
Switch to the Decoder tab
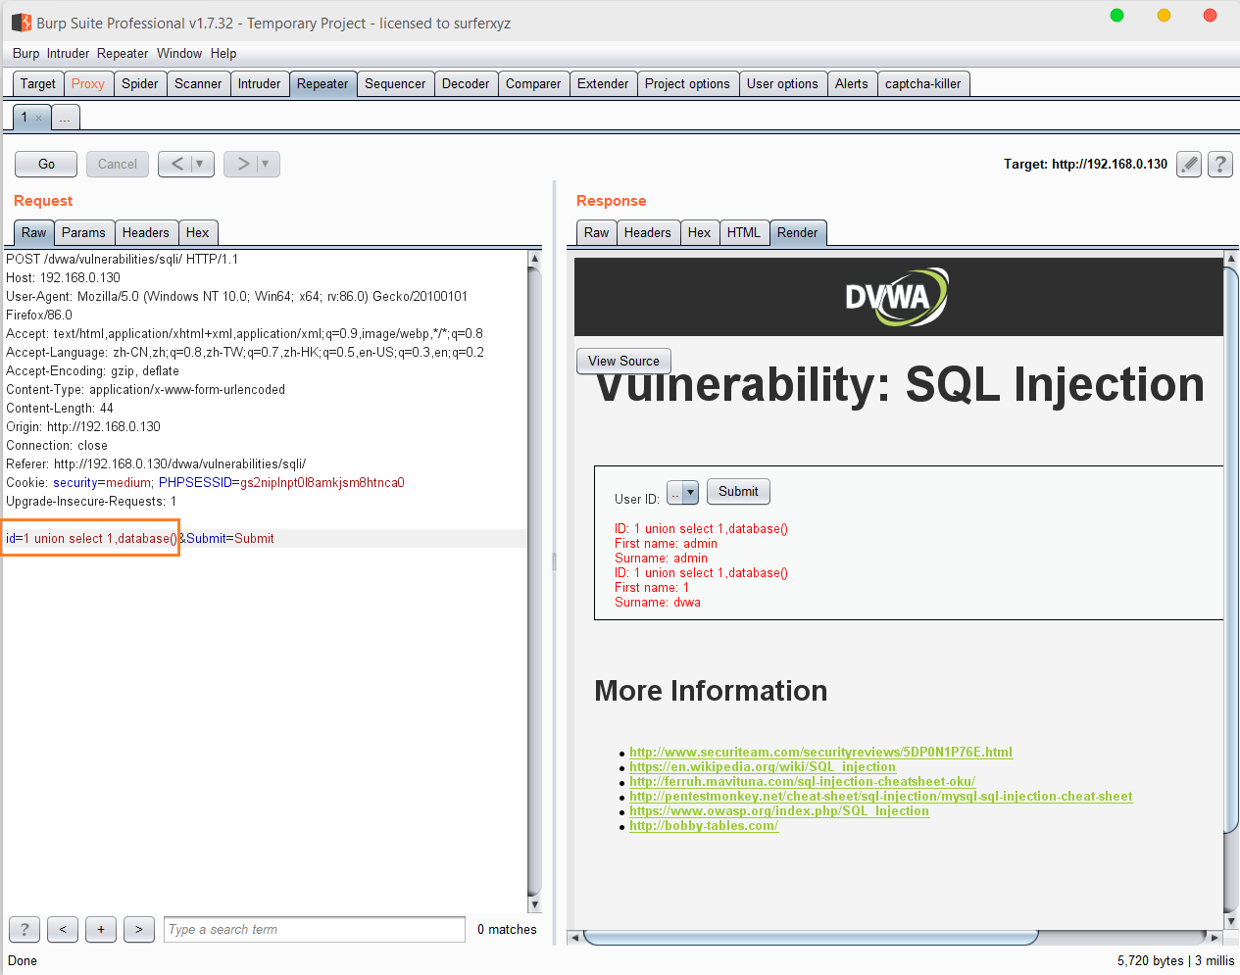click(466, 84)
